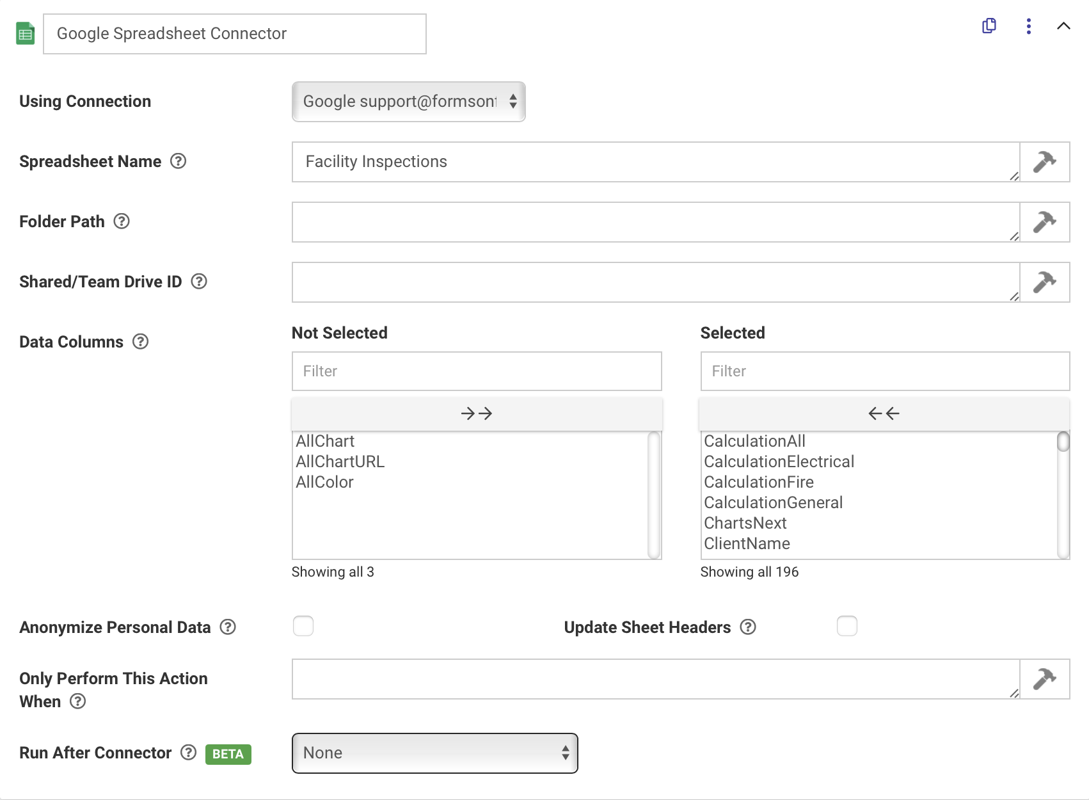Screen dimensions: 1089x800
Task: Open the three-dot options menu
Action: 1028,26
